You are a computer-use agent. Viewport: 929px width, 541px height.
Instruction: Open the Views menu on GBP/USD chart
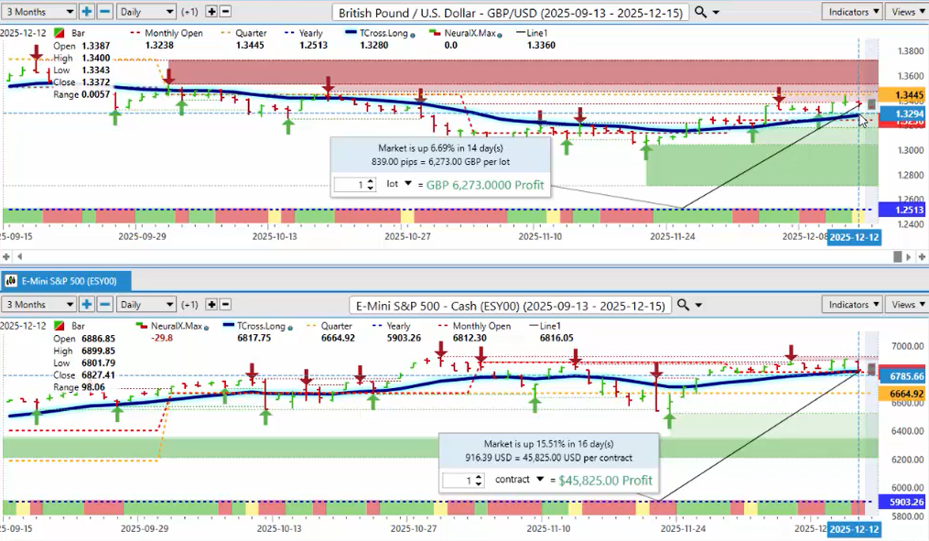click(x=904, y=12)
